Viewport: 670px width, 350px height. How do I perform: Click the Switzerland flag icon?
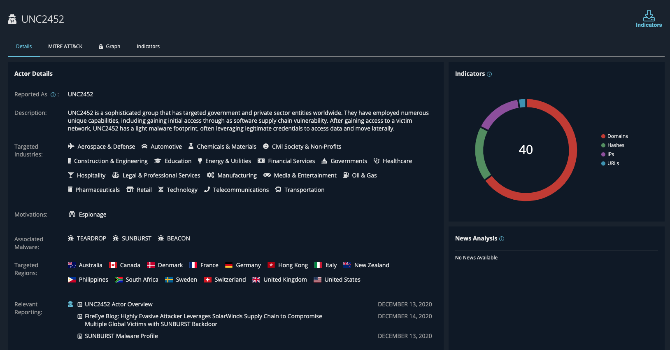pos(208,280)
